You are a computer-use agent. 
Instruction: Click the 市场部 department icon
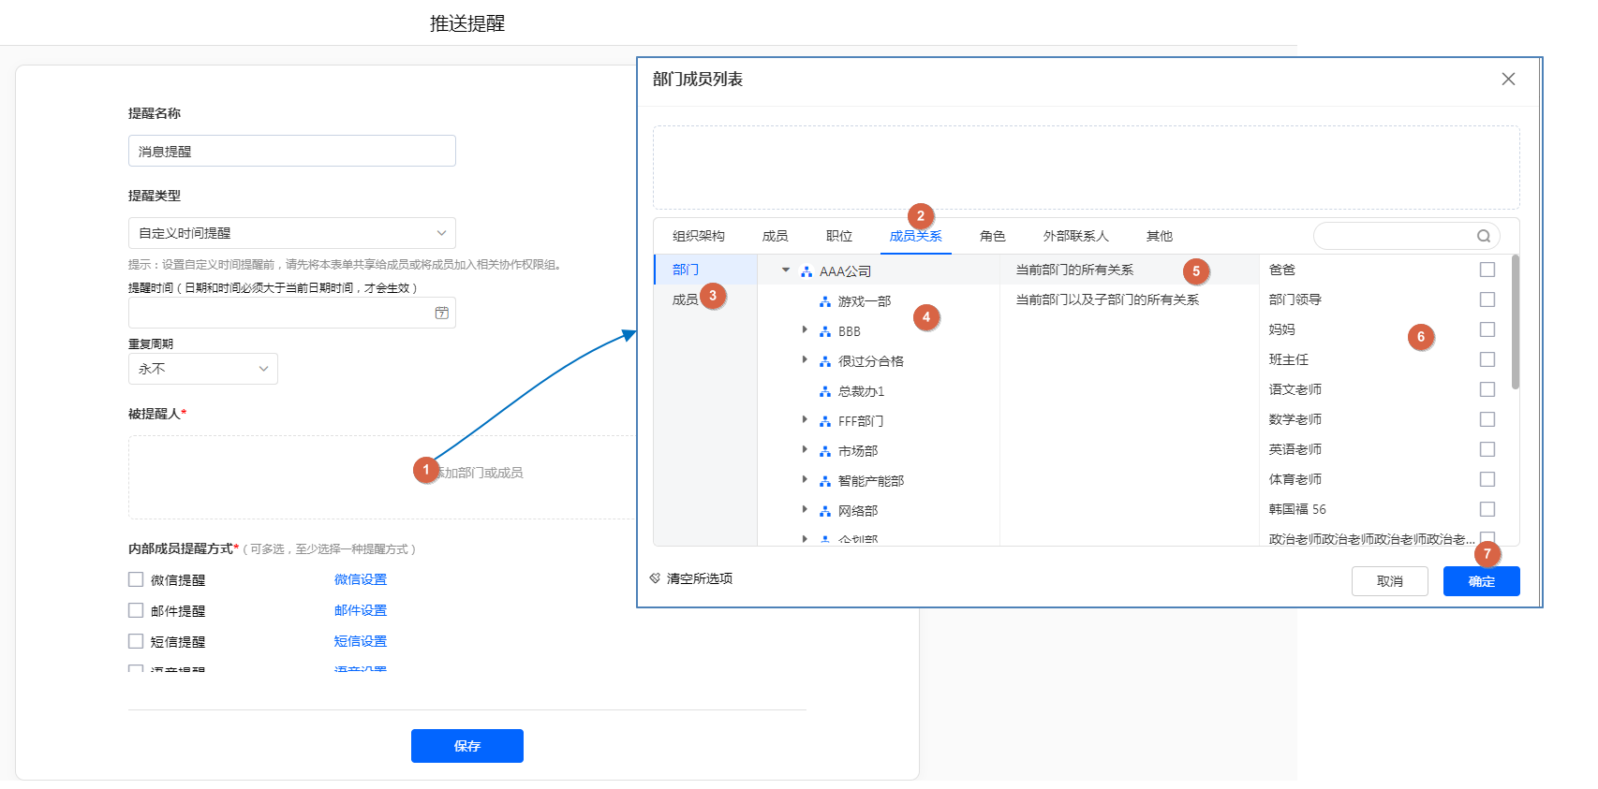(825, 451)
